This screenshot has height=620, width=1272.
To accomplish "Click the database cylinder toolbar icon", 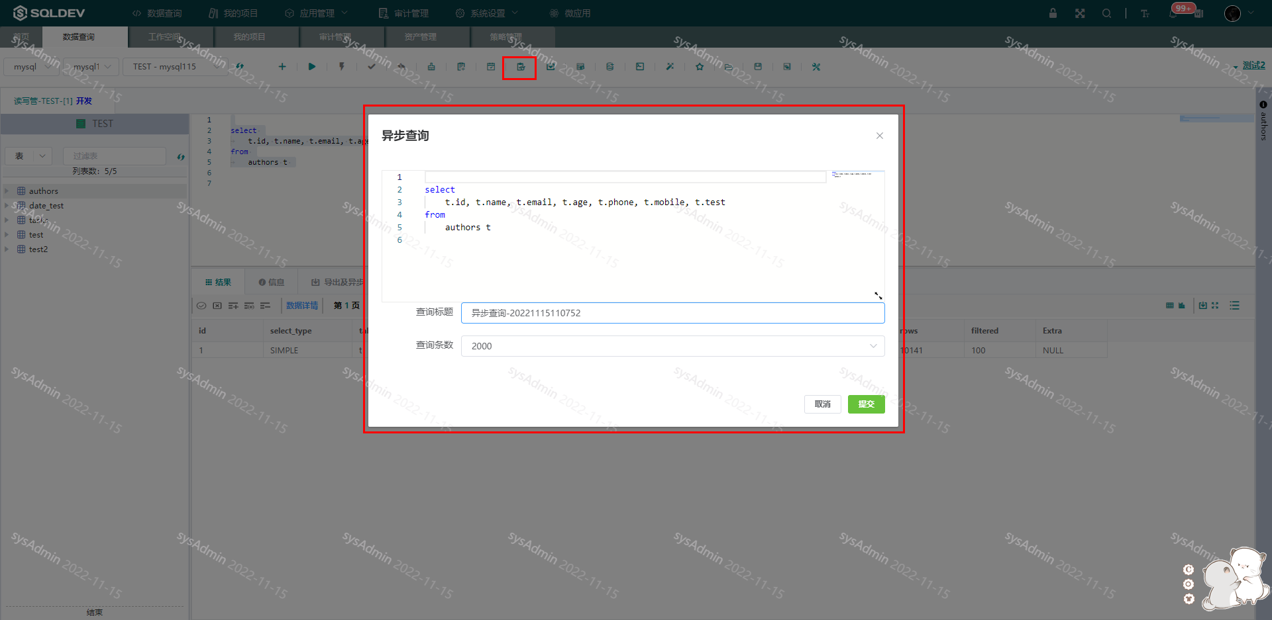I will coord(610,67).
